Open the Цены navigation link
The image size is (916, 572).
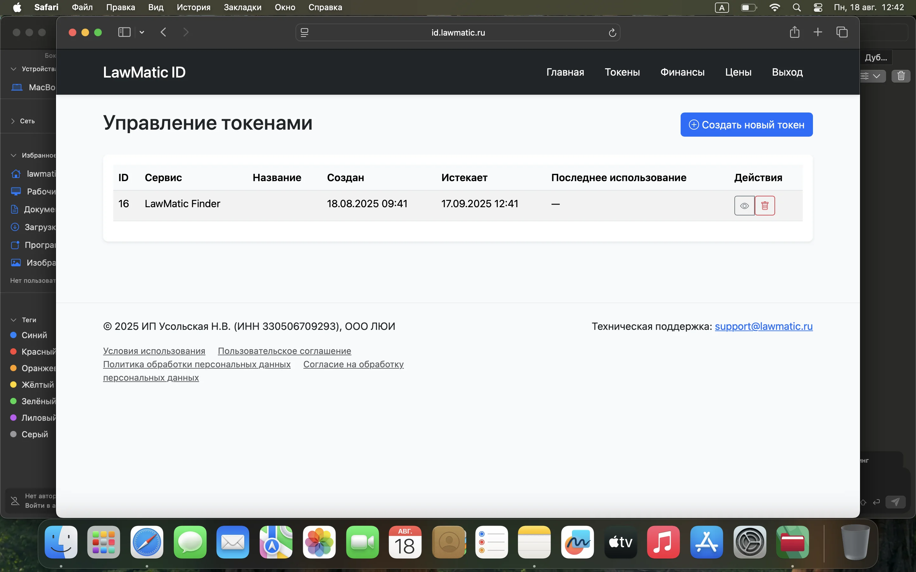tap(738, 72)
